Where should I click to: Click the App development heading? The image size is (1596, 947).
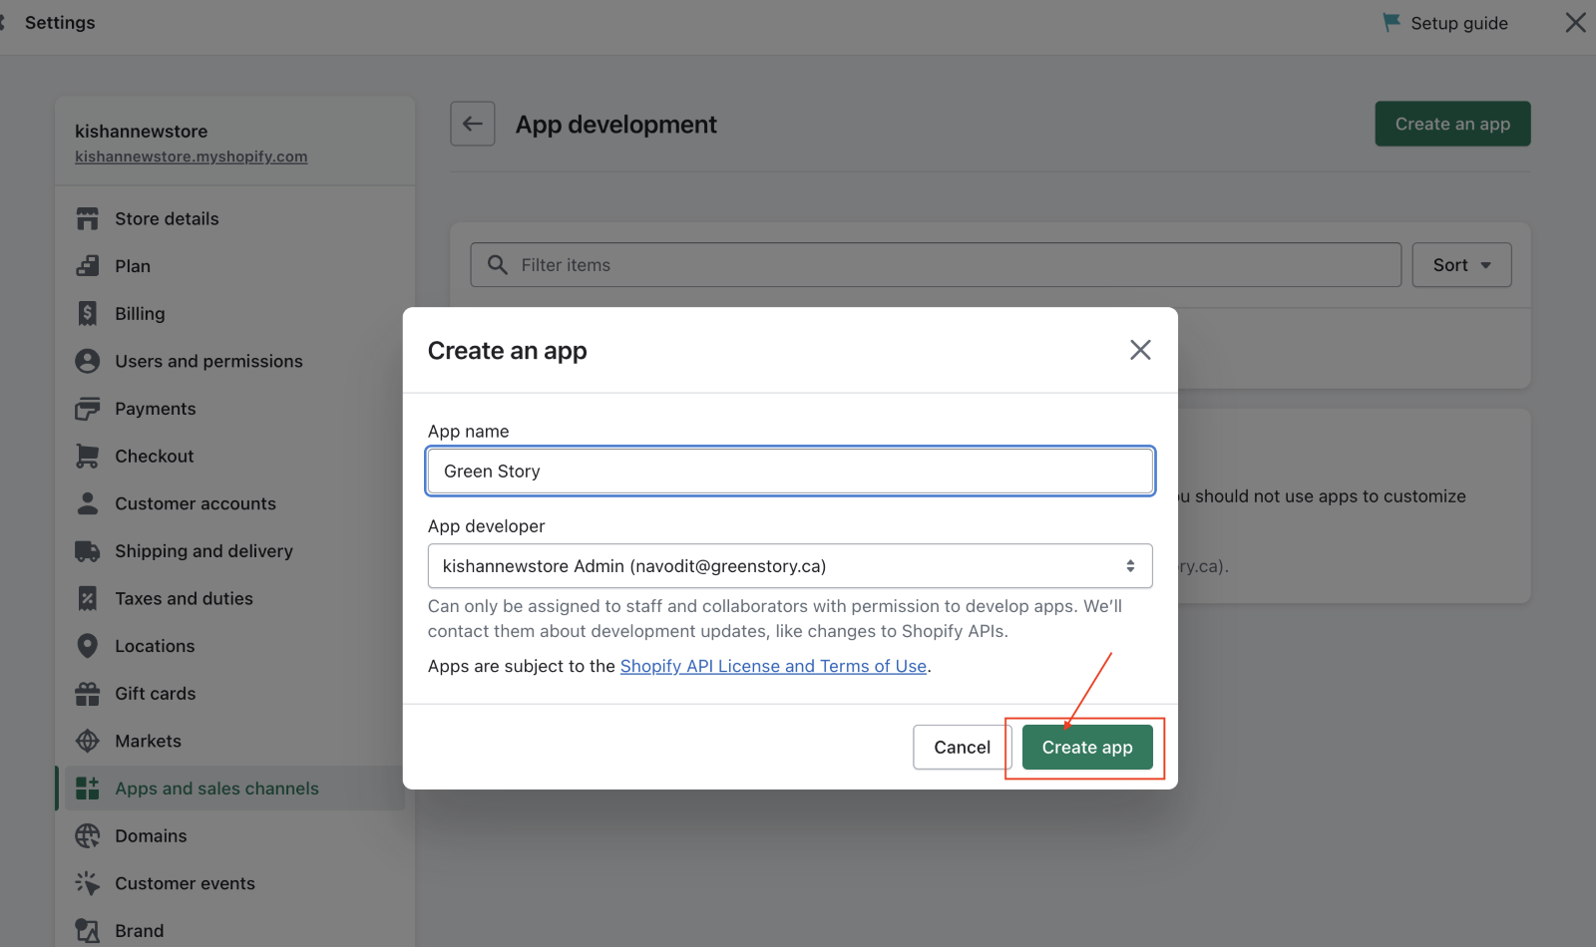[615, 125]
